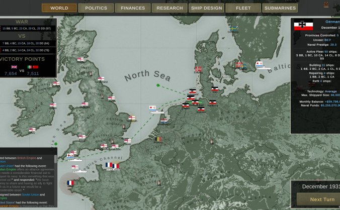This screenshot has width=340, height=210.
Task: Select the British port flag at Dublin
Action: coord(53,106)
